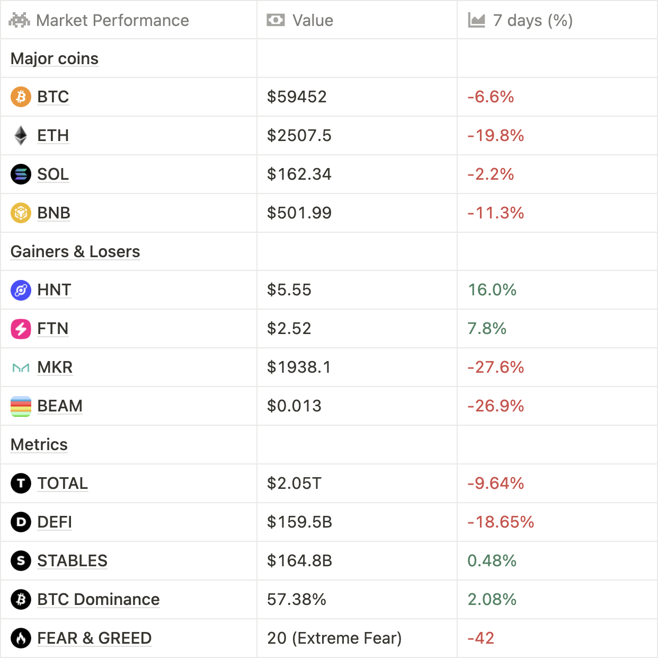Open the BTC Dominance link
The width and height of the screenshot is (658, 658).
[x=98, y=600]
